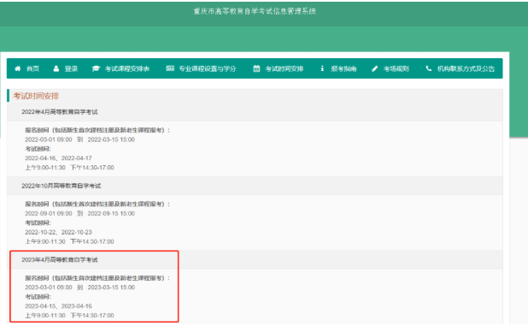Click exam dates 2022-10-22、2022-10-23
The width and height of the screenshot is (528, 332).
pyautogui.click(x=58, y=232)
